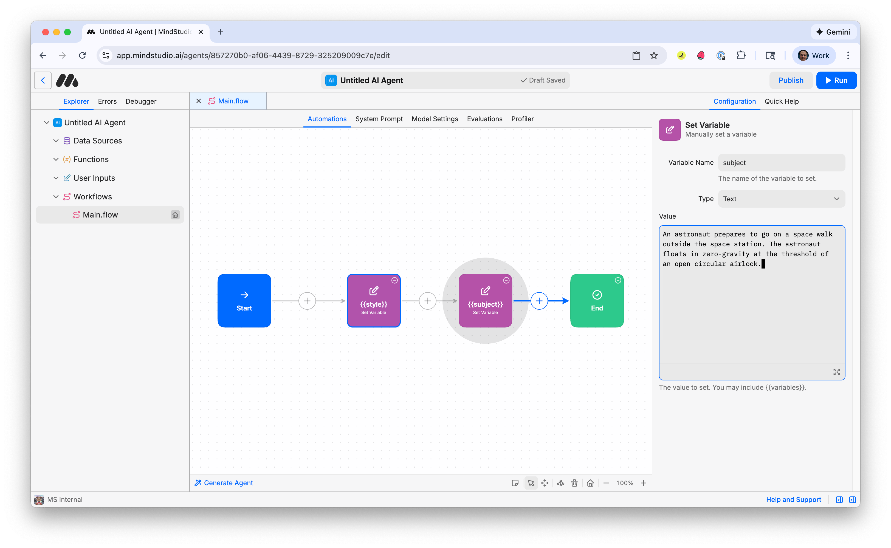Open the Quick Help tab

(x=782, y=101)
